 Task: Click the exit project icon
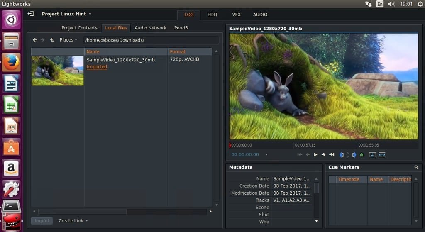(x=31, y=14)
